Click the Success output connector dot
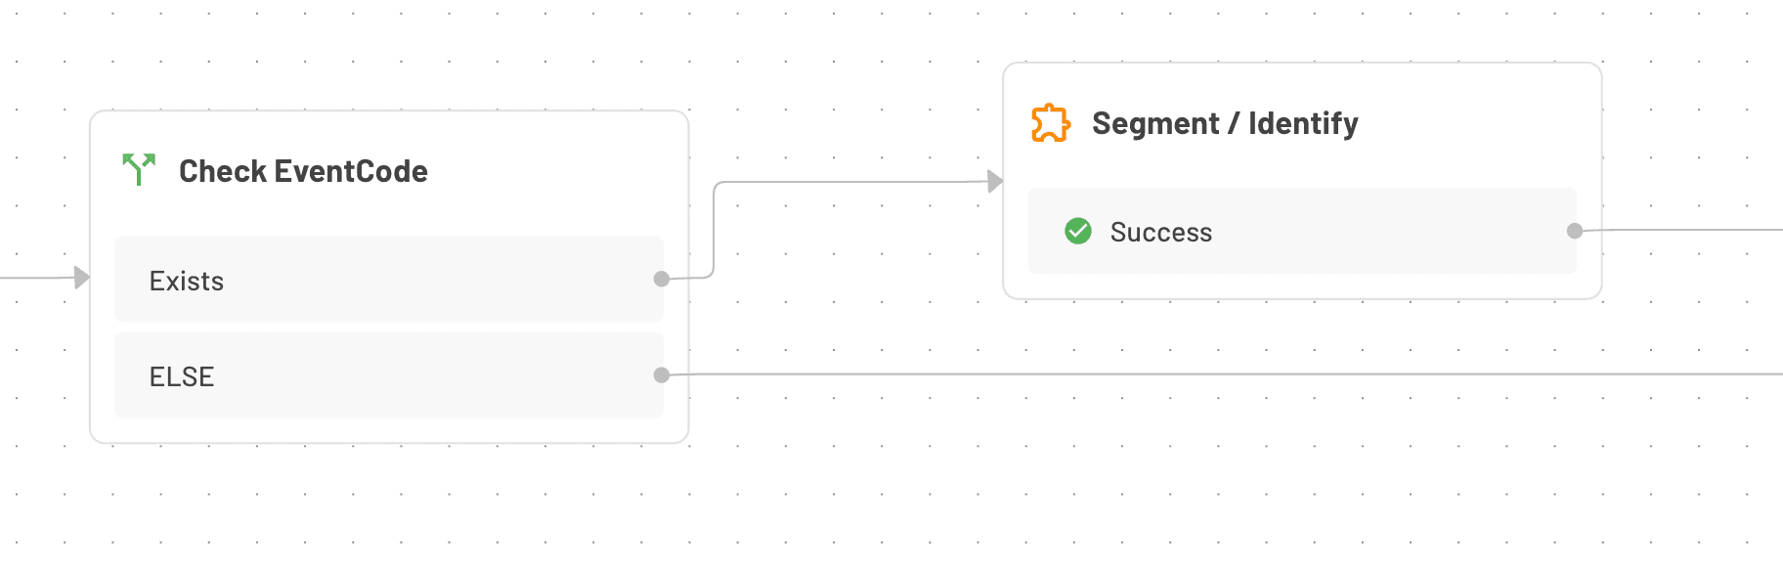The width and height of the screenshot is (1783, 571). point(1573,232)
